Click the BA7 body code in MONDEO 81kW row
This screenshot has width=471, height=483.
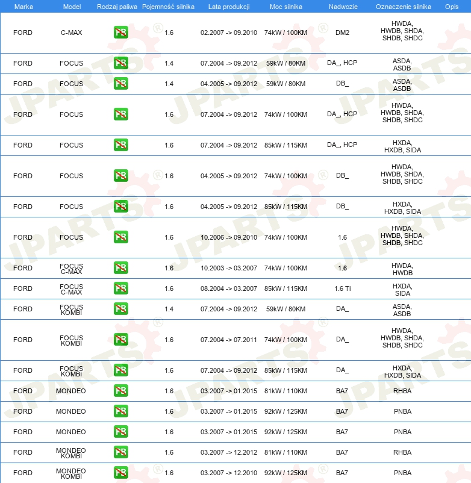(342, 391)
